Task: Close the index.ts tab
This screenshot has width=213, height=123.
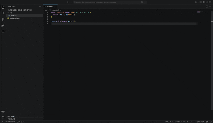Action: click(x=56, y=6)
